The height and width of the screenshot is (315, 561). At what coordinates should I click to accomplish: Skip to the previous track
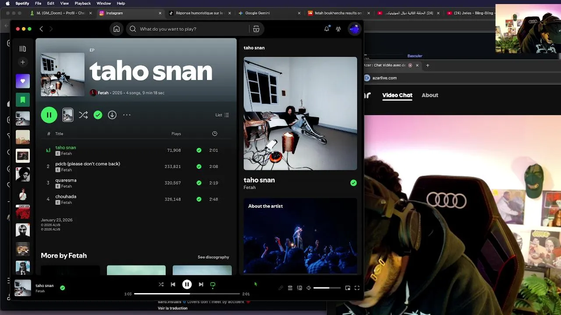pyautogui.click(x=173, y=284)
